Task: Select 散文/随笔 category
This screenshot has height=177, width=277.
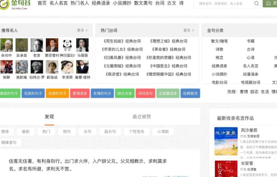Action: 220,41
